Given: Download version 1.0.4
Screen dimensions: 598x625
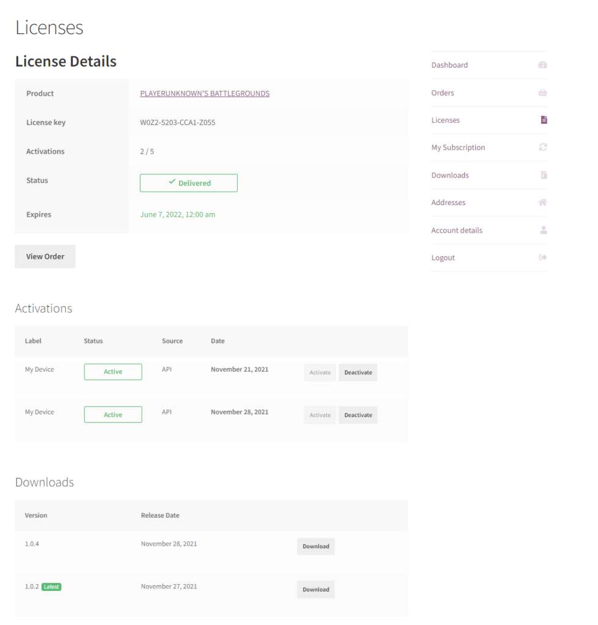Looking at the screenshot, I should coord(316,546).
